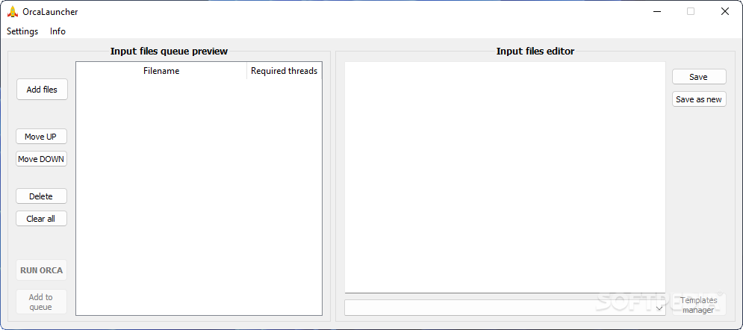Image resolution: width=743 pixels, height=330 pixels.
Task: Start the RUN ORCA button
Action: tap(41, 270)
